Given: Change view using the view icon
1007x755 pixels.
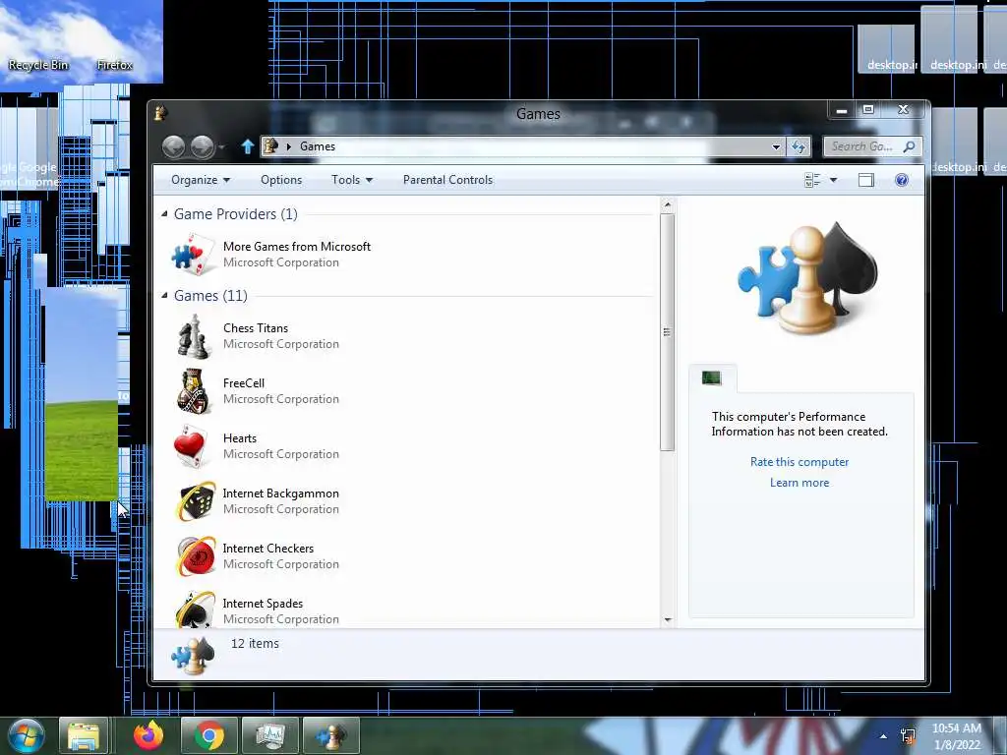Looking at the screenshot, I should tap(812, 181).
